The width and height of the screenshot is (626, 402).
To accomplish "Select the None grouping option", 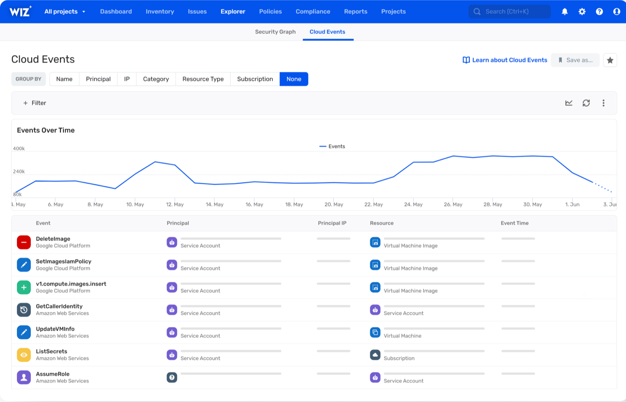I will point(294,79).
